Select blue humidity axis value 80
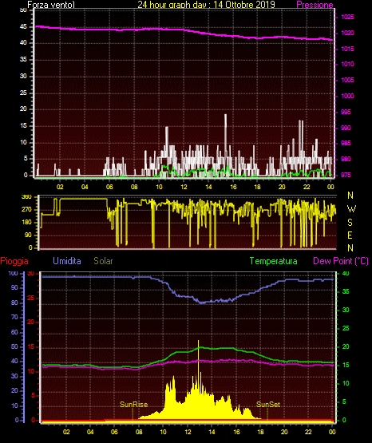The height and width of the screenshot is (443, 372). (14, 303)
